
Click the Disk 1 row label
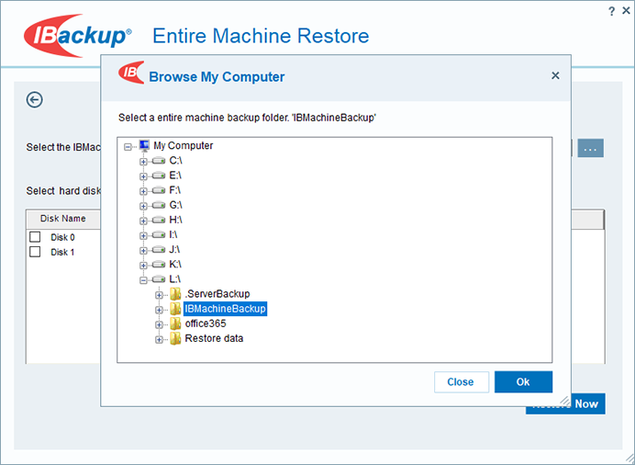tap(62, 252)
